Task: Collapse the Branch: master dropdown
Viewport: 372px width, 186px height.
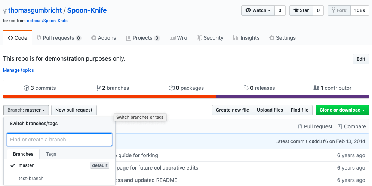Action: coord(26,110)
